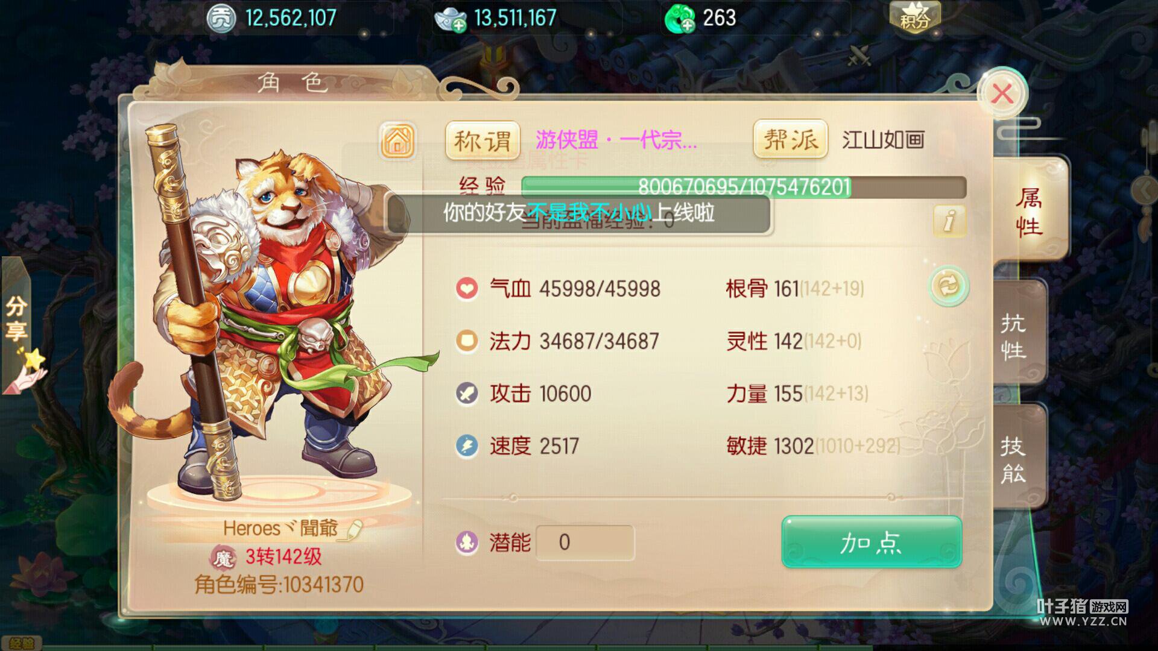
Task: Tap the circular refresh attributes icon
Action: click(948, 286)
